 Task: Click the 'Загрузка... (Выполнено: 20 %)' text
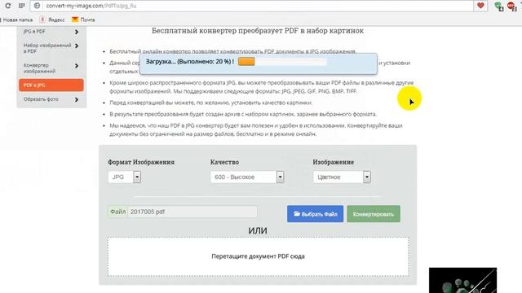pos(190,62)
